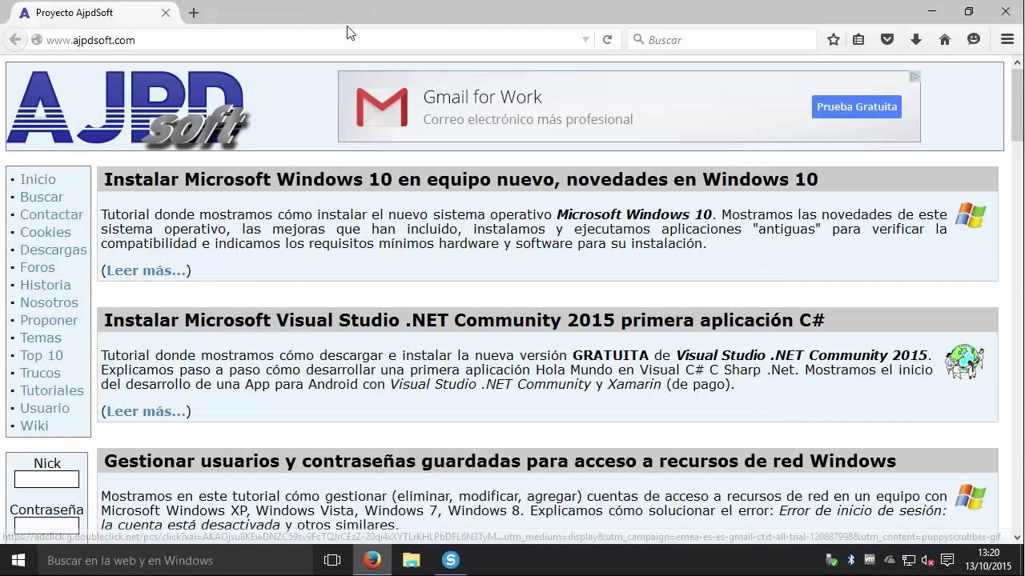Click the OneDrive cloud tray icon
The width and height of the screenshot is (1025, 576).
pyautogui.click(x=890, y=560)
